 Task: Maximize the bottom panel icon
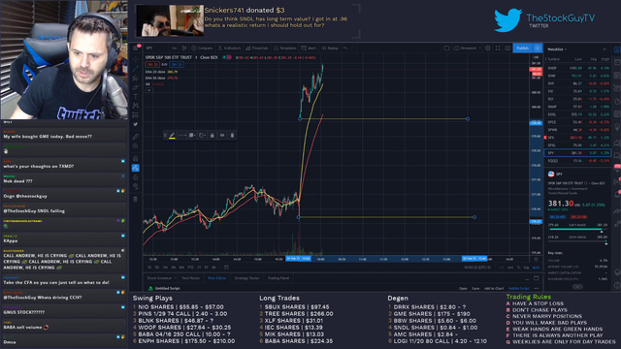point(536,278)
